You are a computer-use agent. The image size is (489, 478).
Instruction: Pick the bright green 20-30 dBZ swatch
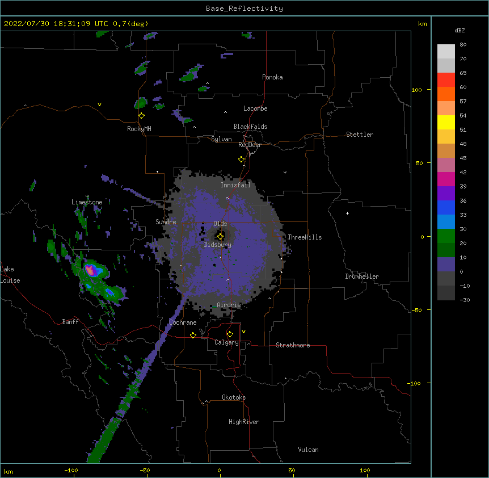pos(446,236)
